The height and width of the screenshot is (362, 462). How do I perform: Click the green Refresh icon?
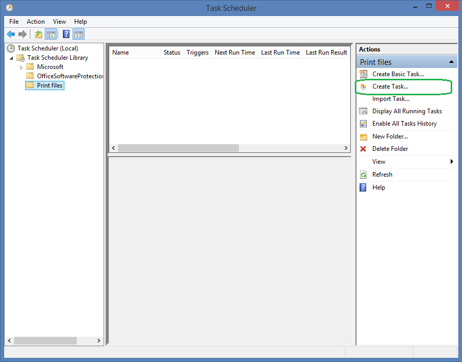click(x=363, y=175)
